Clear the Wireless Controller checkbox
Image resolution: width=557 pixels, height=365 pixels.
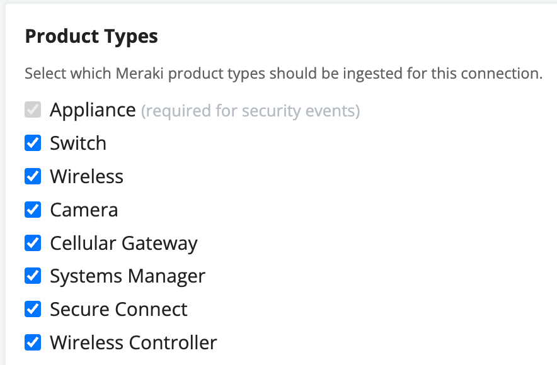pyautogui.click(x=33, y=342)
